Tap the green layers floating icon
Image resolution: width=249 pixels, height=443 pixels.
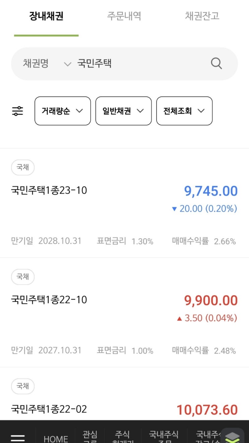click(x=233, y=437)
